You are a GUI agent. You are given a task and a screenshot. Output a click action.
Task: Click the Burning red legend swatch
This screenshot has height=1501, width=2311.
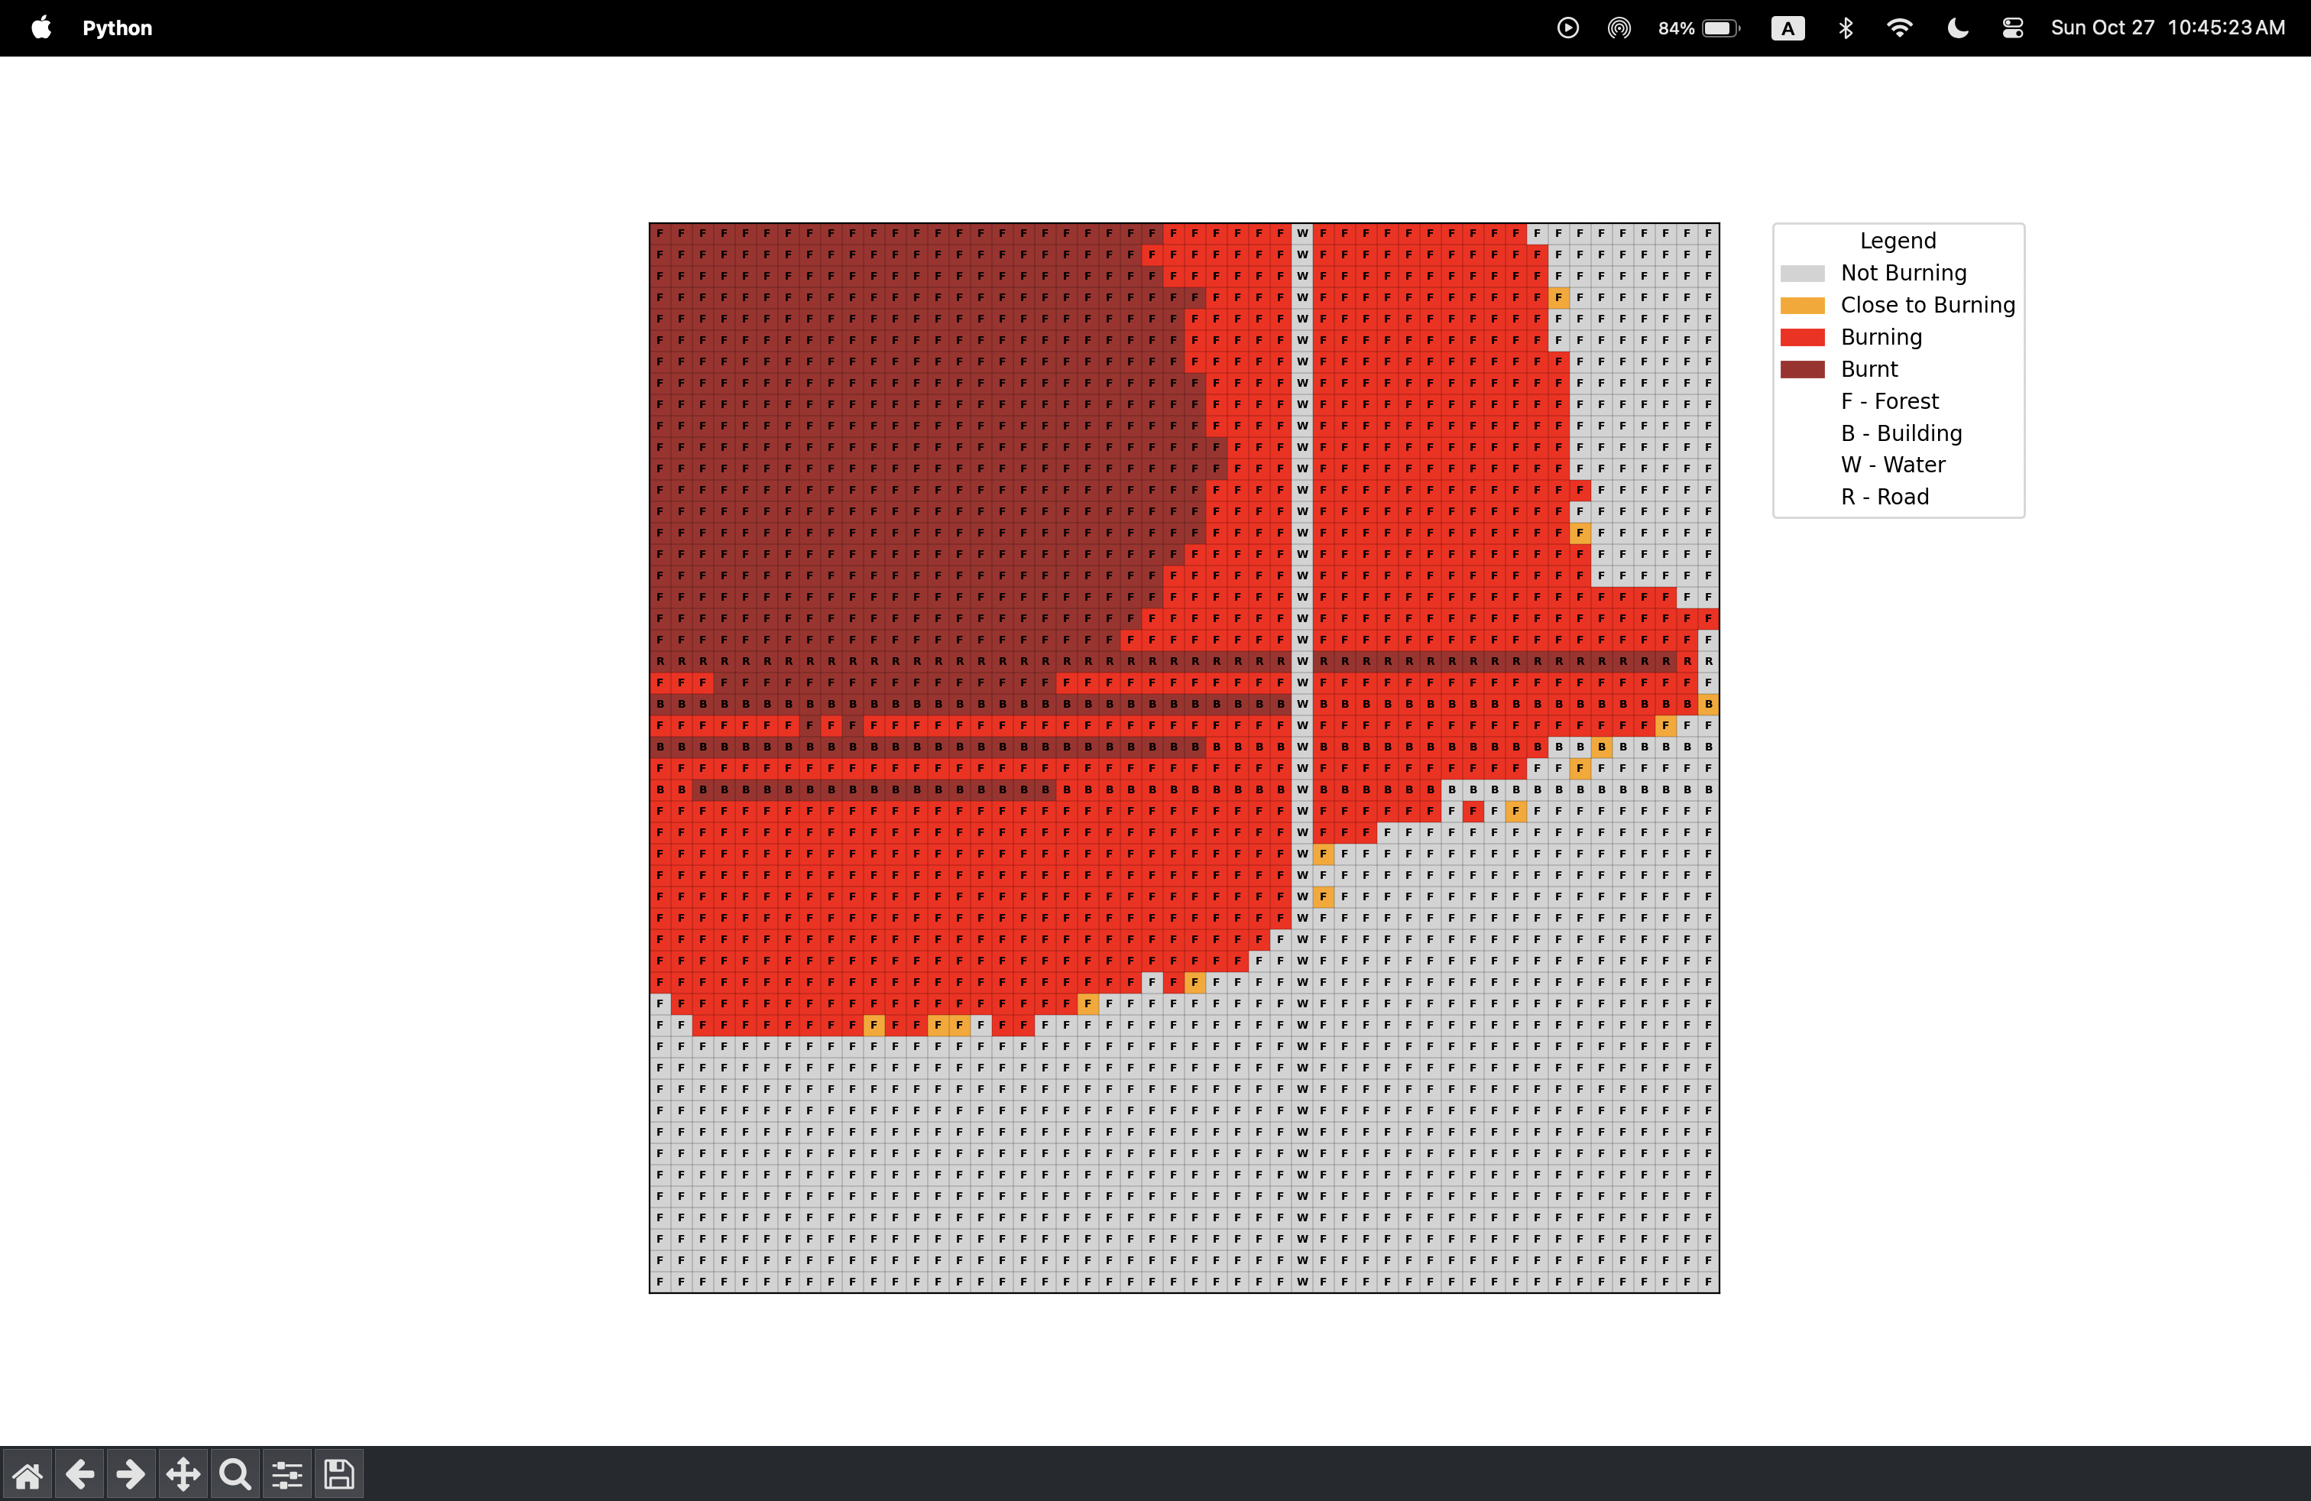[1802, 337]
